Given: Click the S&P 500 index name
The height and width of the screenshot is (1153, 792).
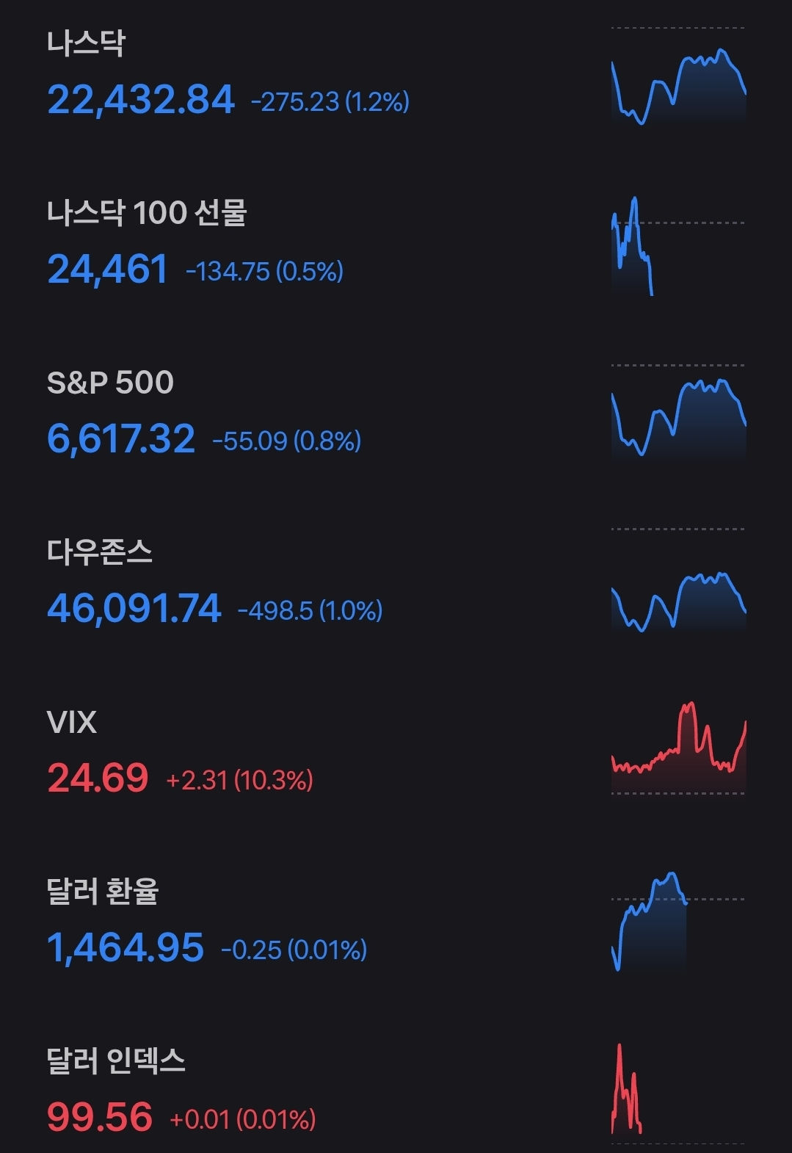Looking at the screenshot, I should click(110, 383).
